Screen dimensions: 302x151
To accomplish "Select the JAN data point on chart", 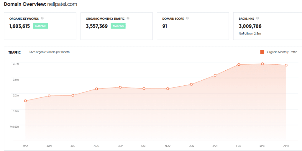I will pos(215,75).
